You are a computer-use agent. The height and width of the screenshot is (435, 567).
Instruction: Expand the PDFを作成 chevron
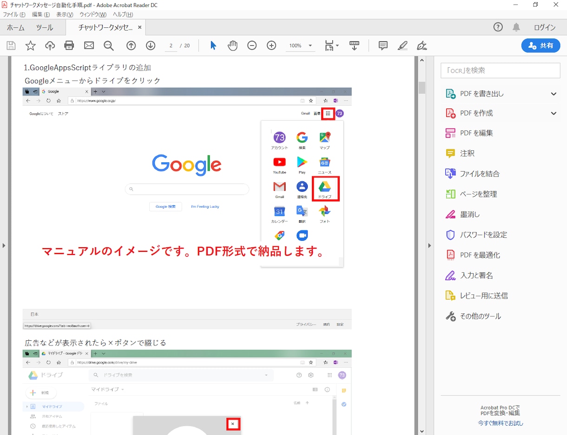[554, 113]
